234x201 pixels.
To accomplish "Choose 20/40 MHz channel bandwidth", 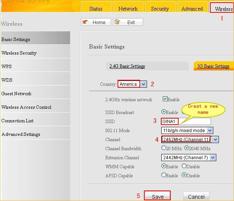I will coord(187,148).
